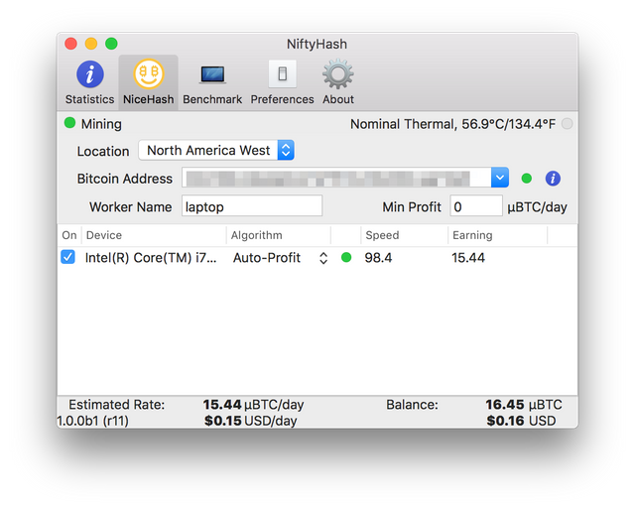
Task: Click the blurred Bitcoin Address field
Action: (x=336, y=178)
